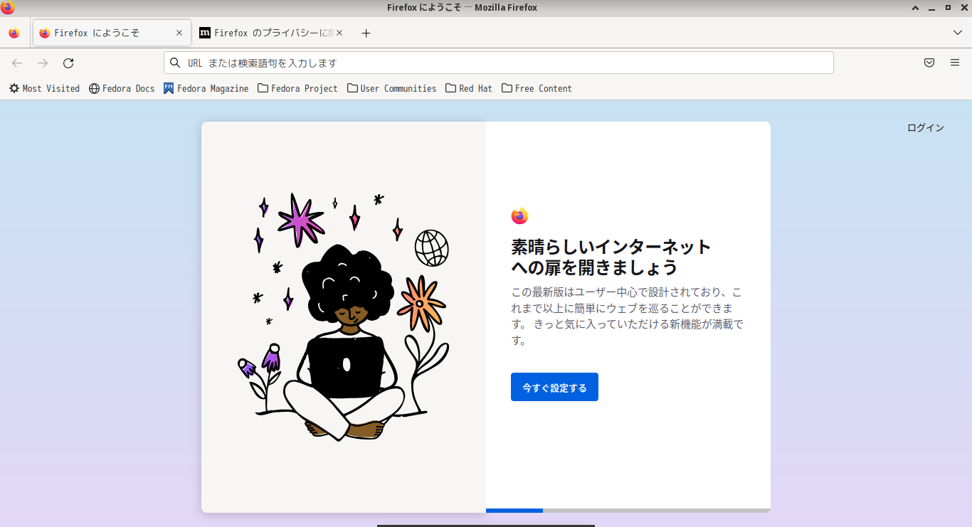The height and width of the screenshot is (527, 972).
Task: Click the magnifier icon in URL bar
Action: [x=175, y=63]
